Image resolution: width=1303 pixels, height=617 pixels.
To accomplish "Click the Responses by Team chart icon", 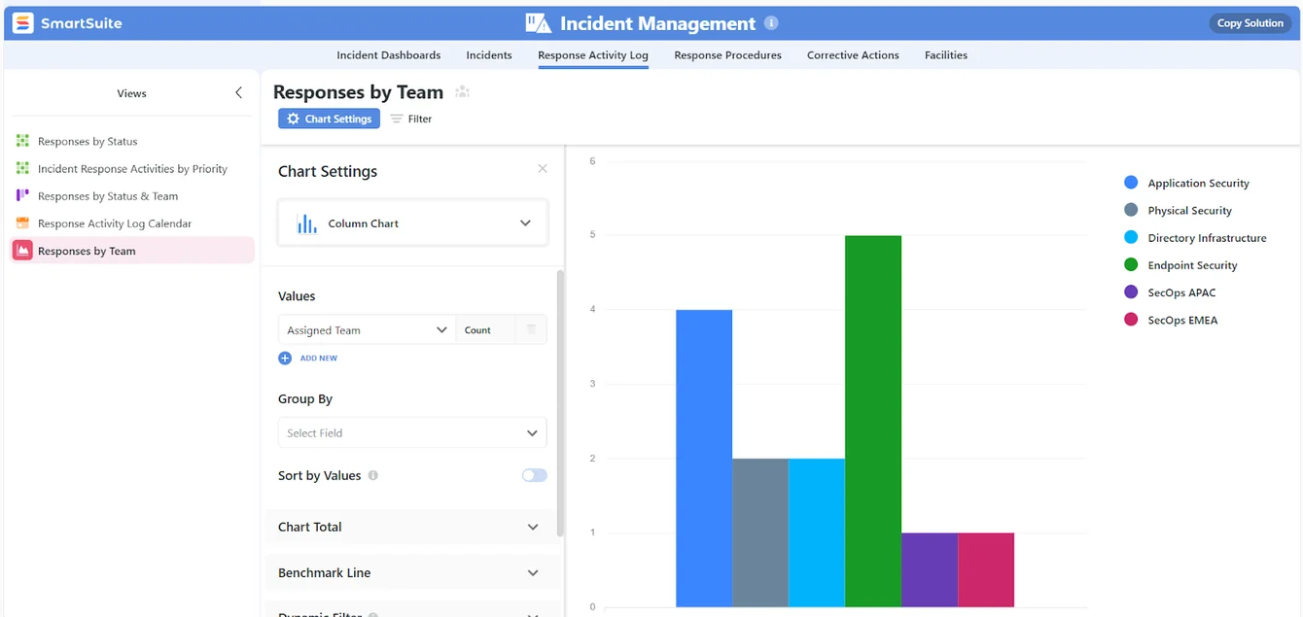I will point(21,251).
